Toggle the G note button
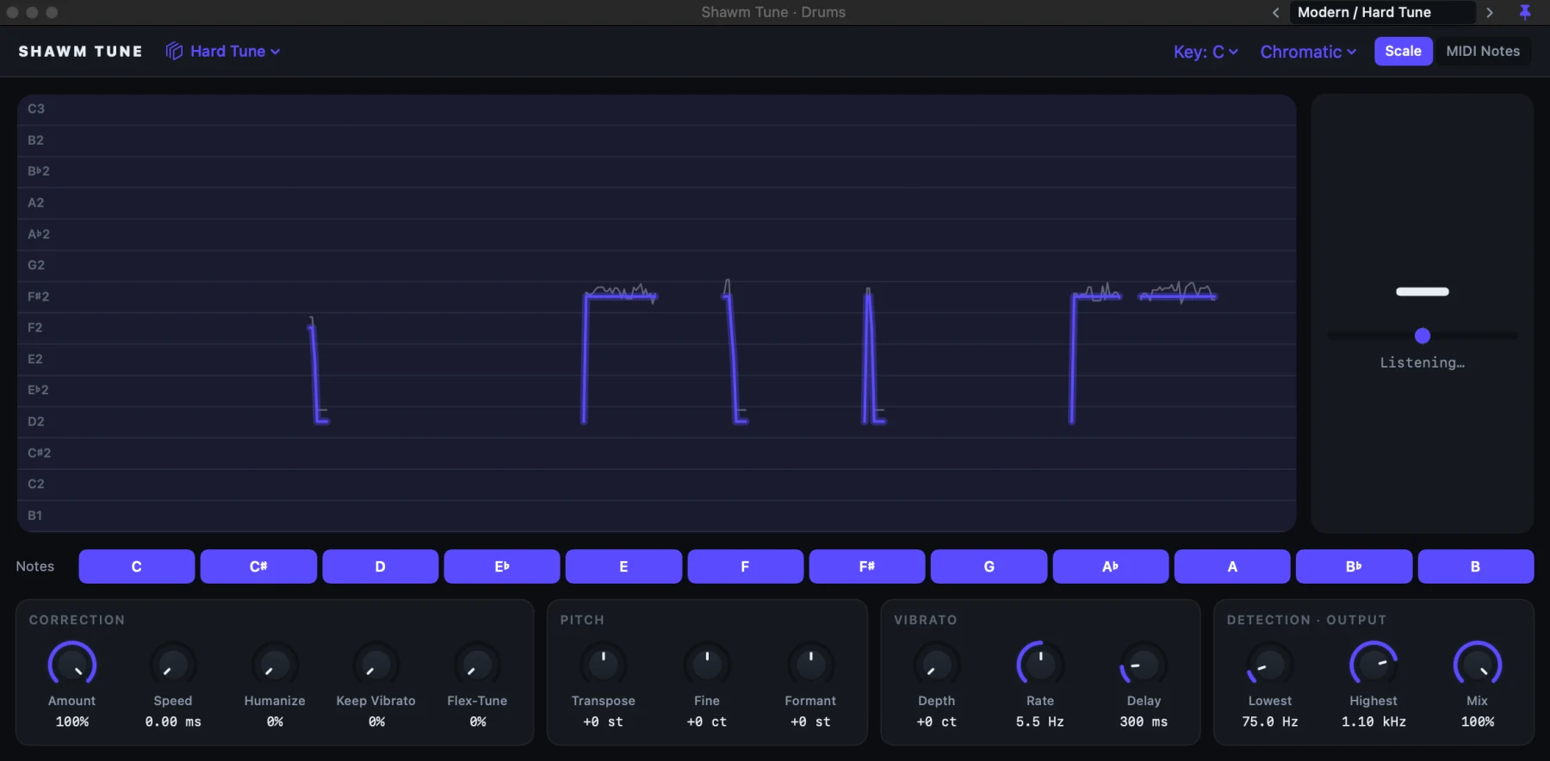This screenshot has width=1550, height=761. [989, 566]
